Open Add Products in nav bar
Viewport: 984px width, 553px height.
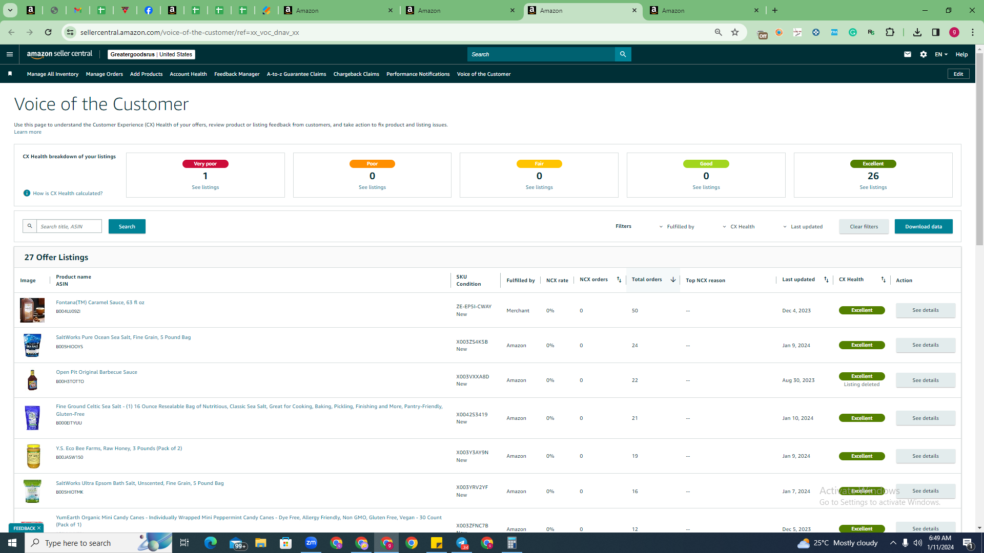click(x=146, y=74)
